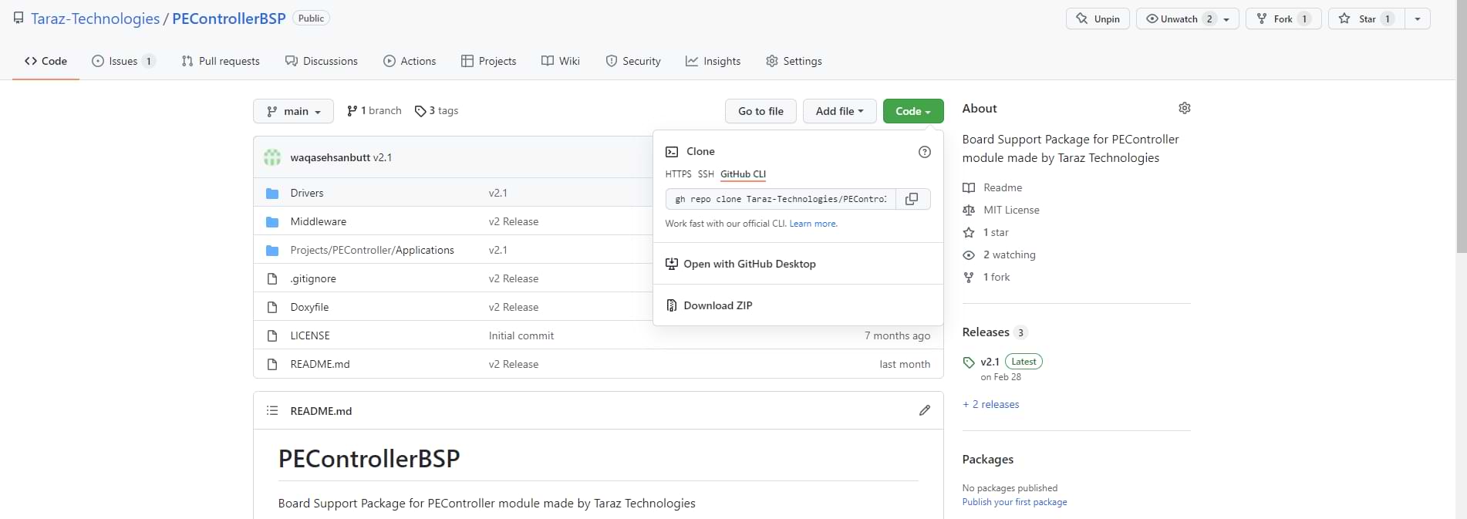Fork the repository
The height and width of the screenshot is (519, 1467).
tap(1283, 19)
